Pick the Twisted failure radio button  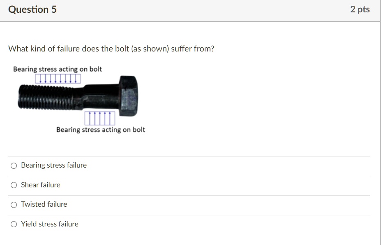tap(14, 204)
